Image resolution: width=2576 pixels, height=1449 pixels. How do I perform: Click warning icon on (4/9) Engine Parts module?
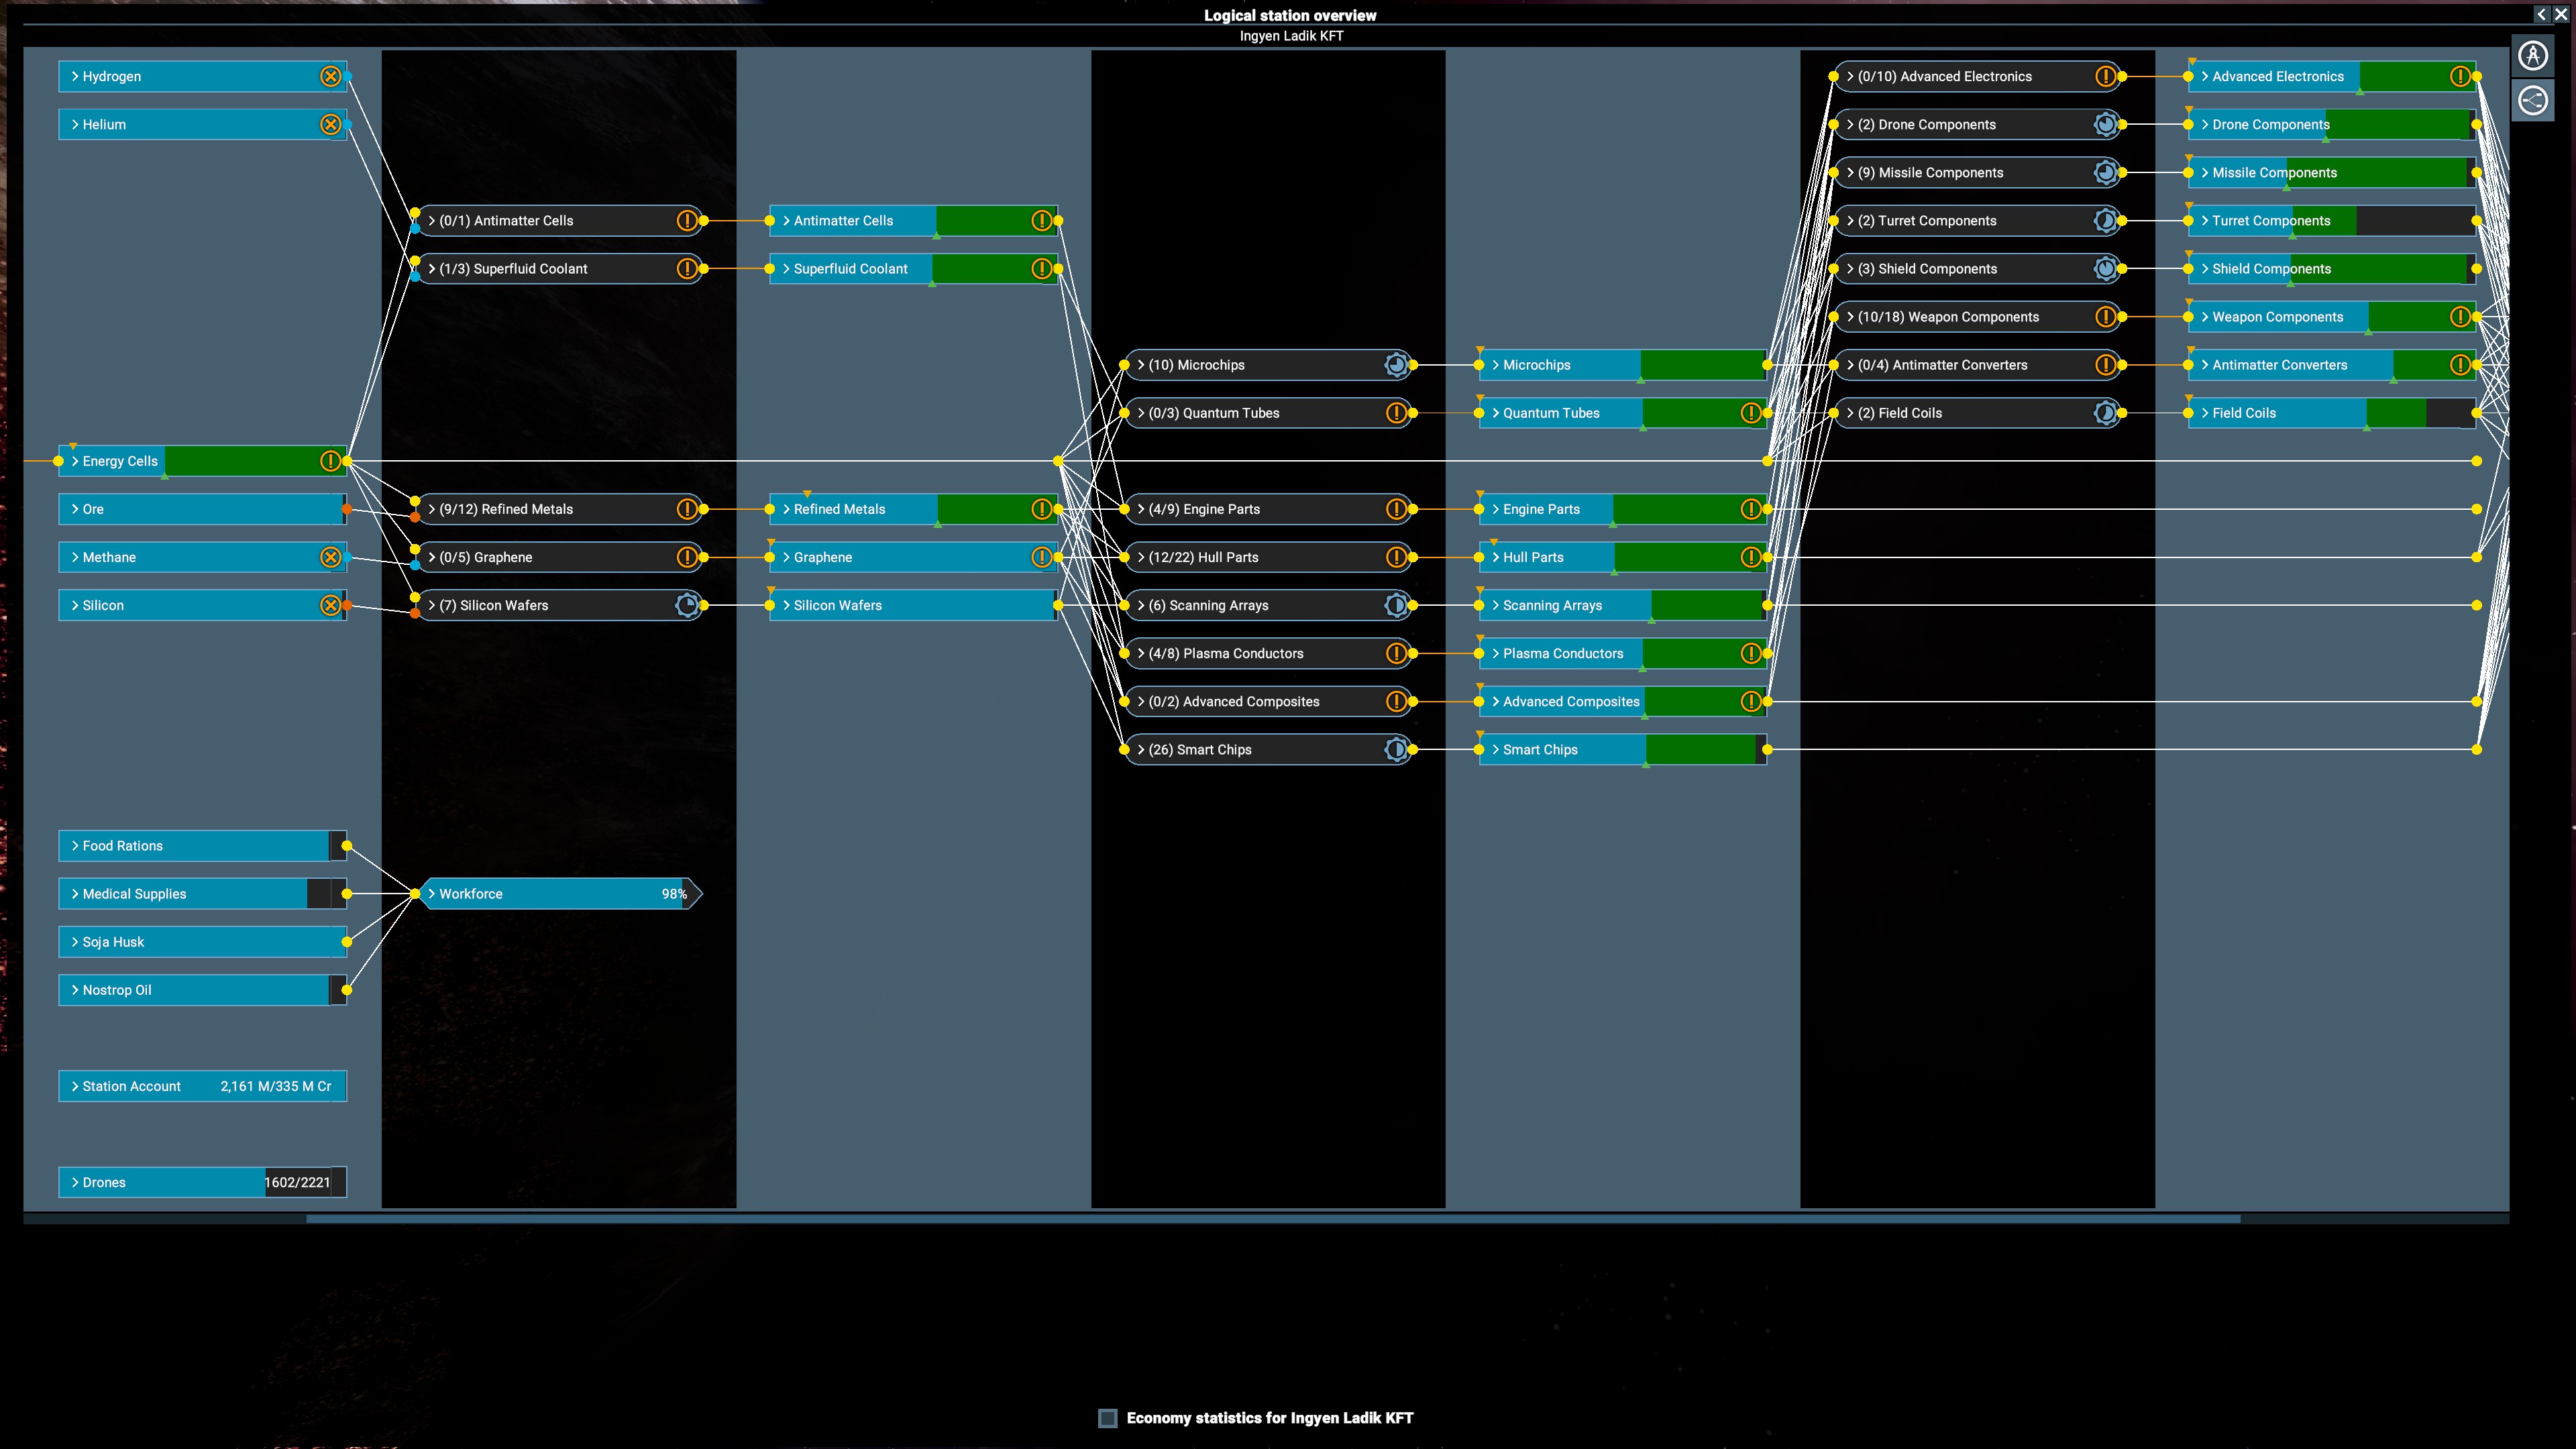(x=1396, y=509)
